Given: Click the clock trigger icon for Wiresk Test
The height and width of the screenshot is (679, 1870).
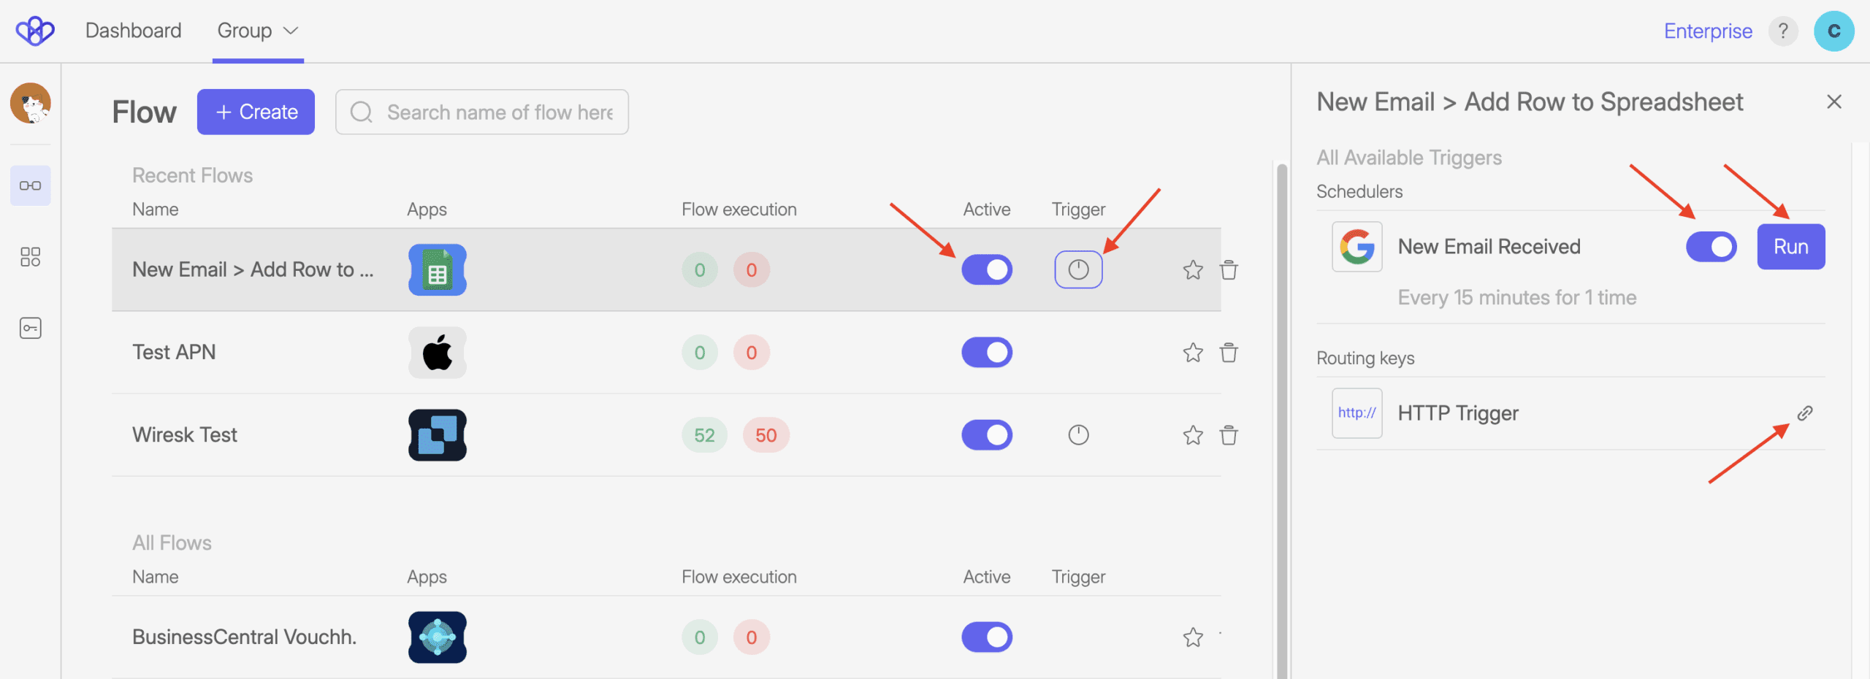Looking at the screenshot, I should tap(1078, 435).
